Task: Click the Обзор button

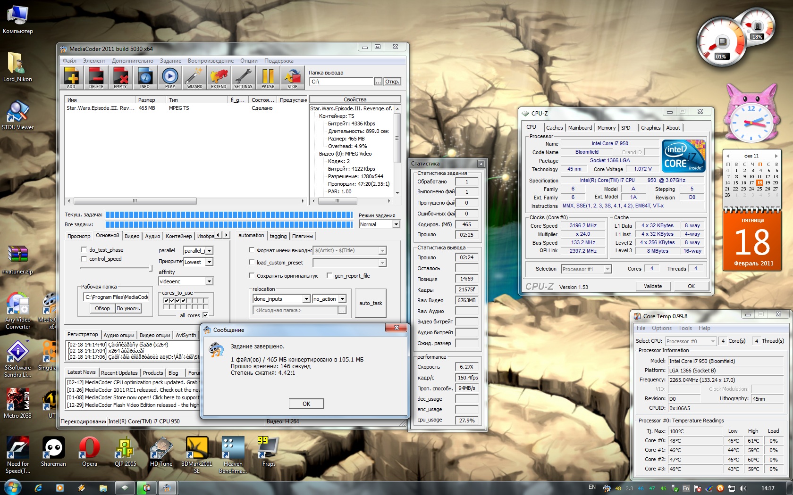Action: point(102,308)
